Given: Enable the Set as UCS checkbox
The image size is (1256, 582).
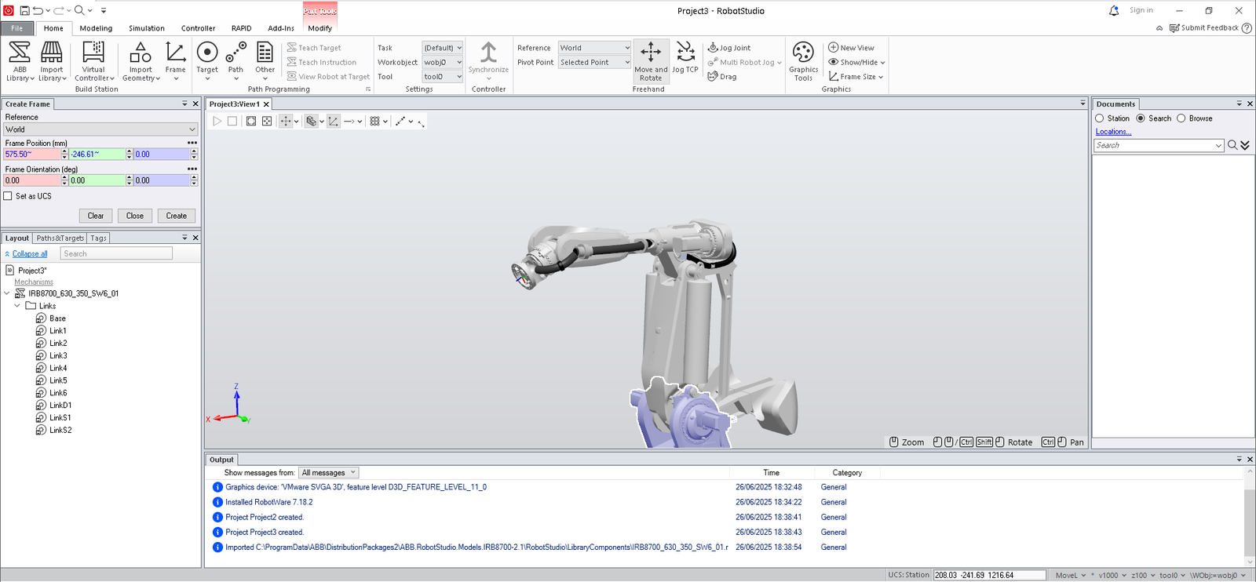Looking at the screenshot, I should 8,196.
